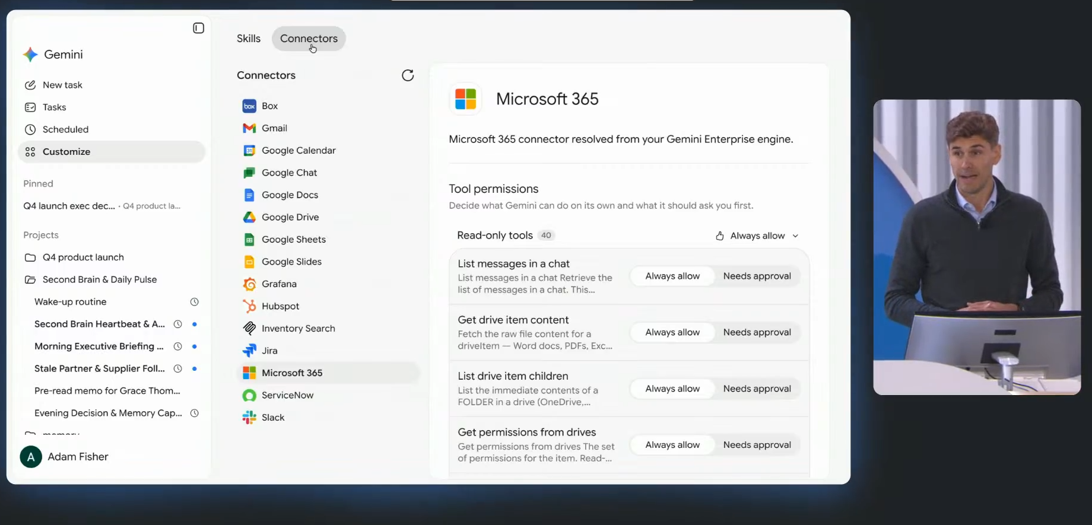Set 'List messages in a chat' to Needs approval

757,276
